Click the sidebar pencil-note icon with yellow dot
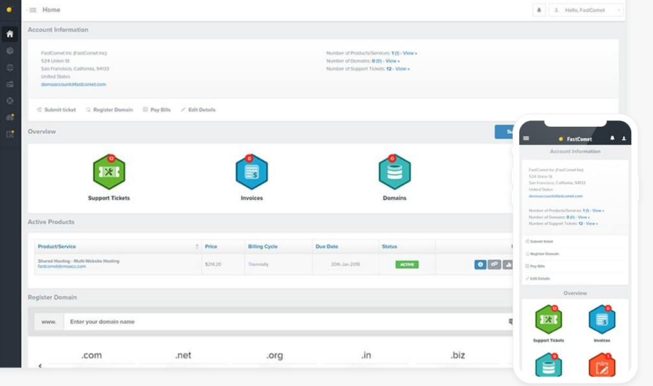This screenshot has height=386, width=653. (10, 134)
